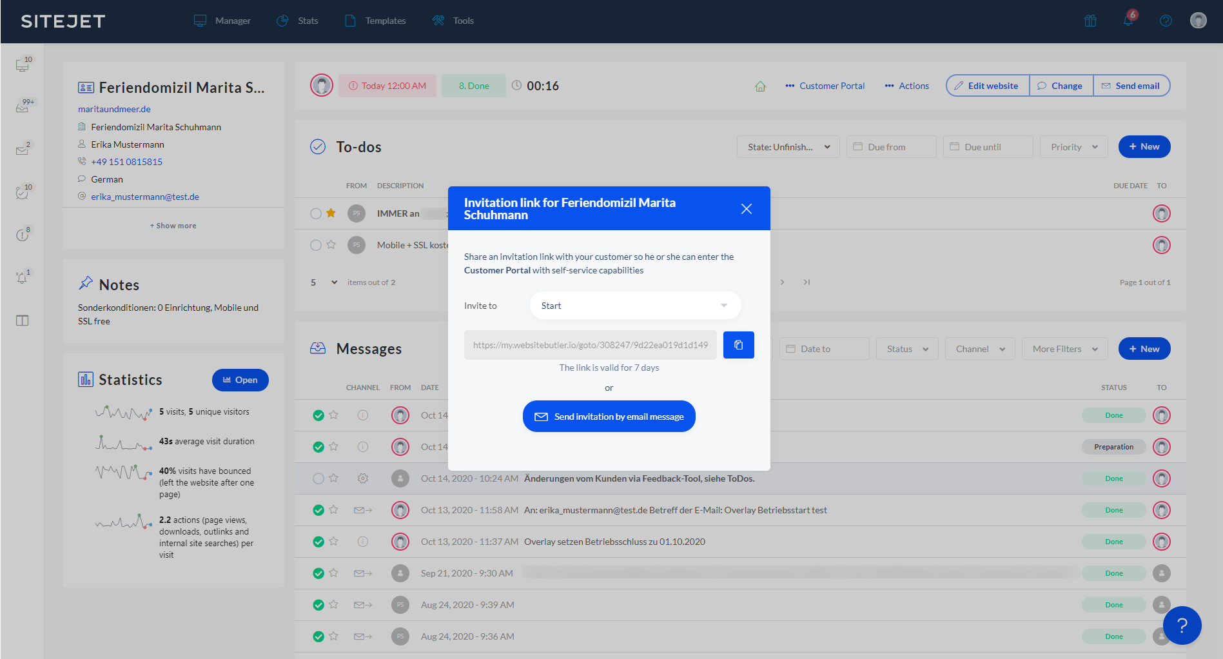Create a new to-do with New button
The height and width of the screenshot is (659, 1223).
[1144, 146]
